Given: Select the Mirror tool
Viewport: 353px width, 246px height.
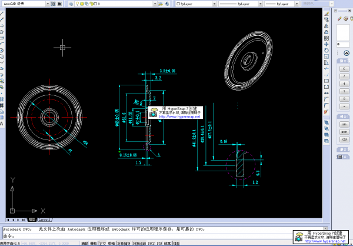Looking at the screenshot, I should tap(327, 26).
